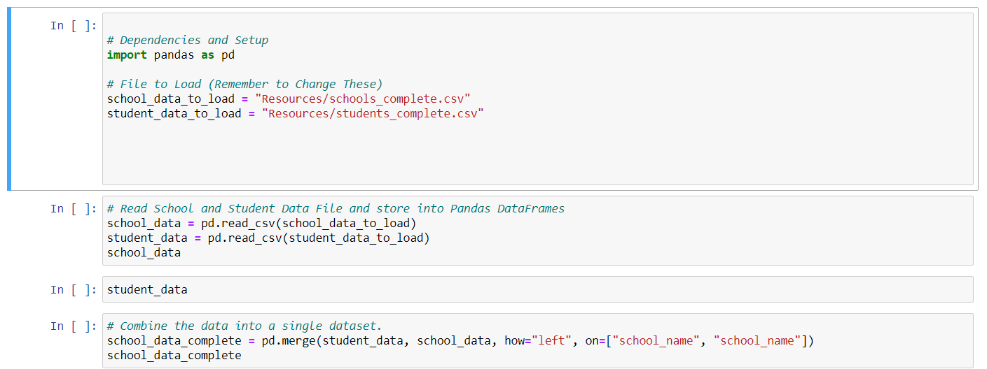
Task: Click the In [ ] prompt beside student_data cell
Action: (74, 289)
